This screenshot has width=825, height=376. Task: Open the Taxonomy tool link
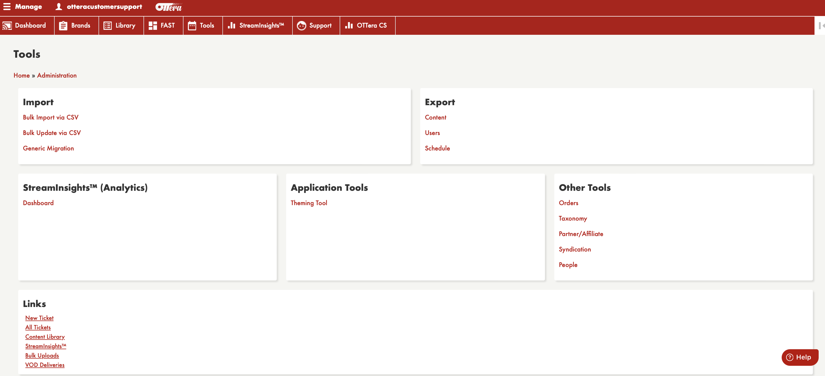pos(573,218)
